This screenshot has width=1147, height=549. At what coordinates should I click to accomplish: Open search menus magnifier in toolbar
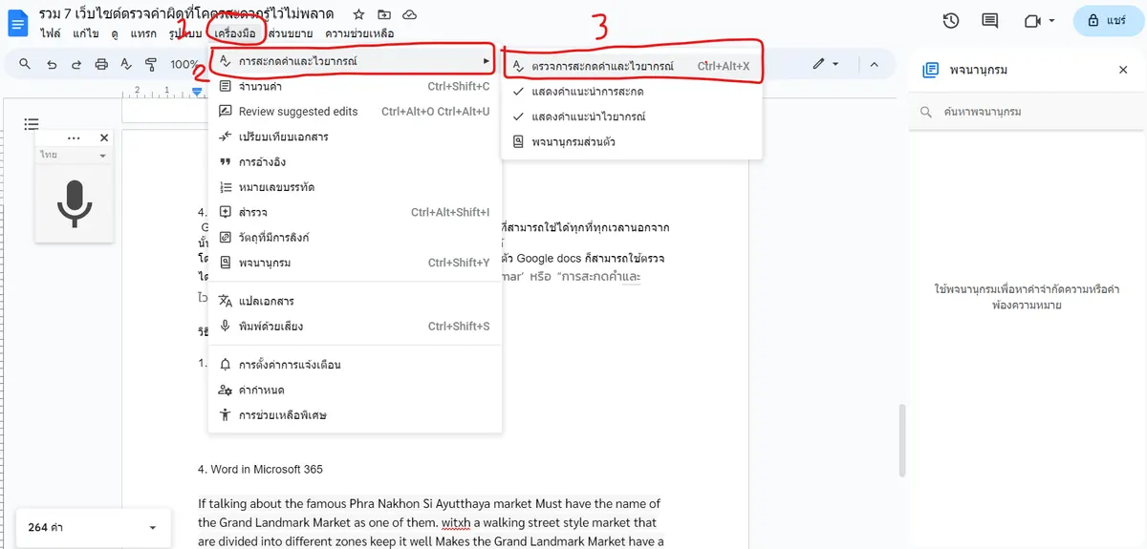25,64
